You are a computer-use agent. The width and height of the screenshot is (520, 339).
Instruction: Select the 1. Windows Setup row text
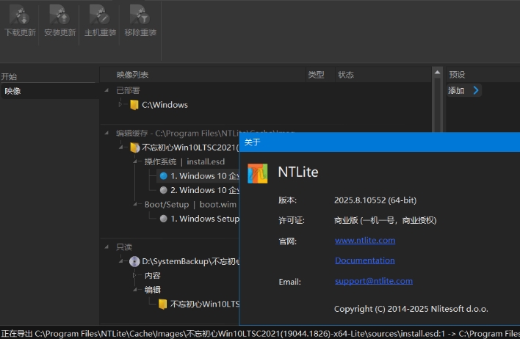point(205,219)
